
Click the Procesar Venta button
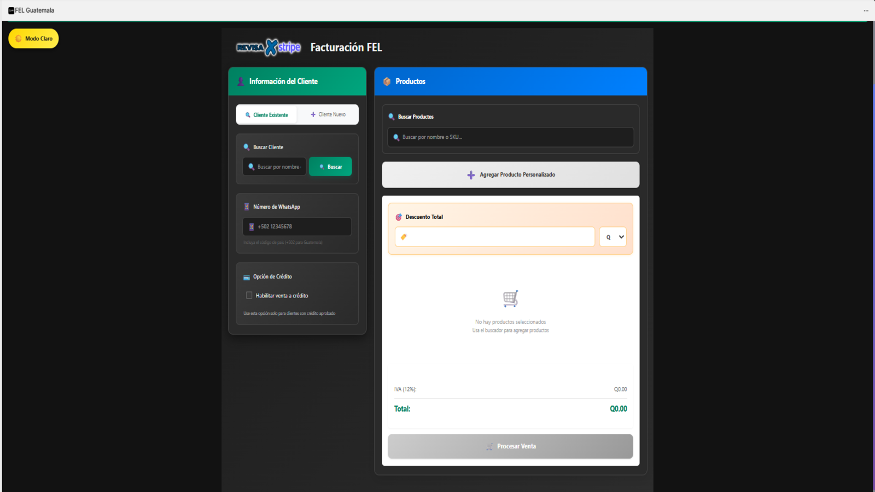pos(510,447)
